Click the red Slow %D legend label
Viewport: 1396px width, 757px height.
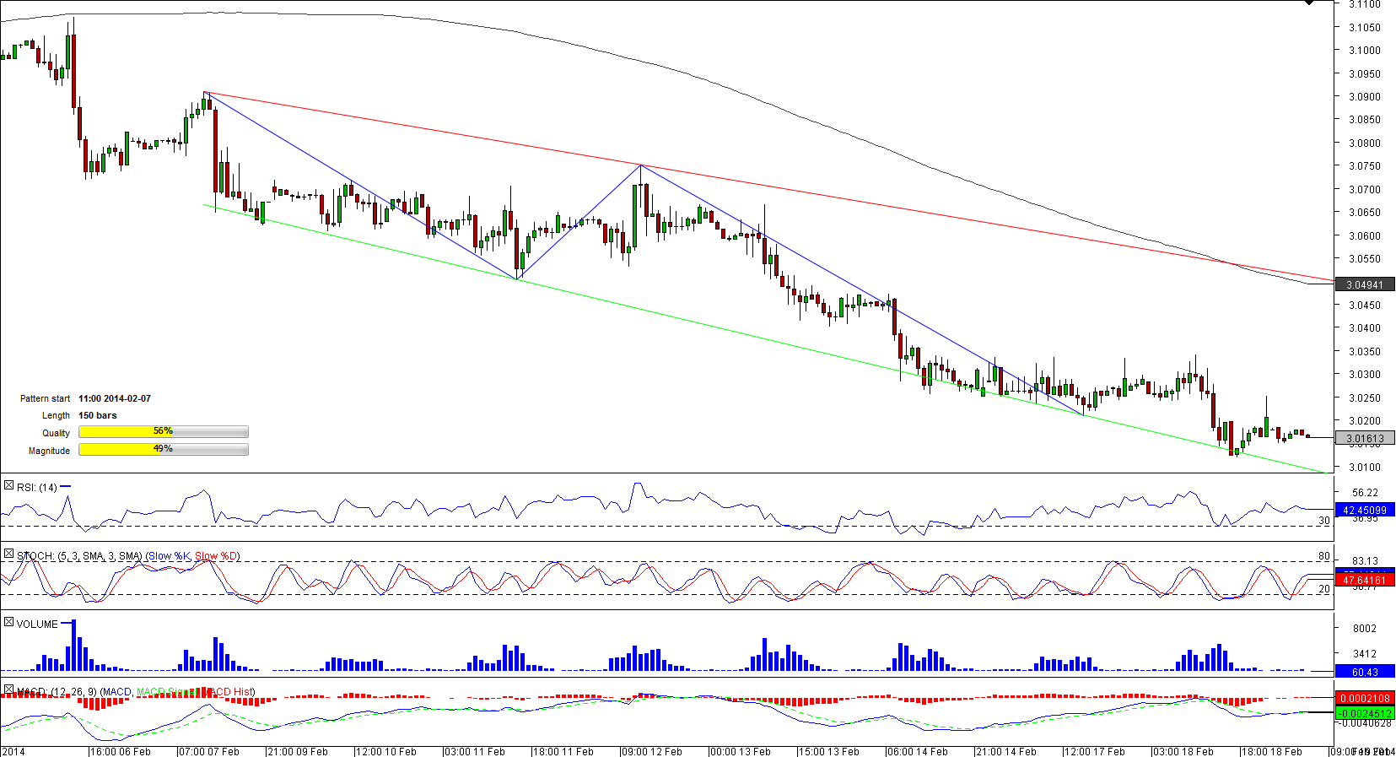tap(216, 556)
